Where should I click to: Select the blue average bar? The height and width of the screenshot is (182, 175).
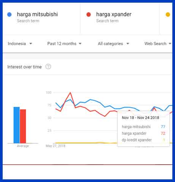tap(17, 125)
